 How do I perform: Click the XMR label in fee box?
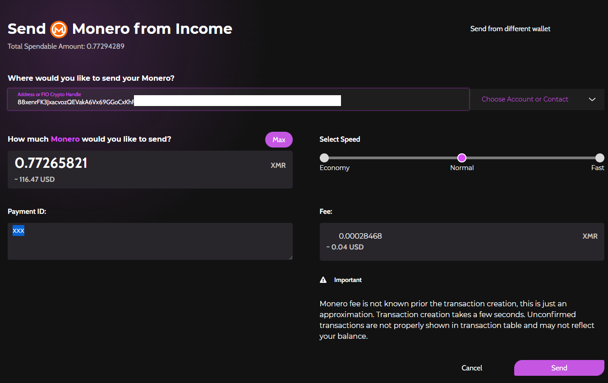590,236
